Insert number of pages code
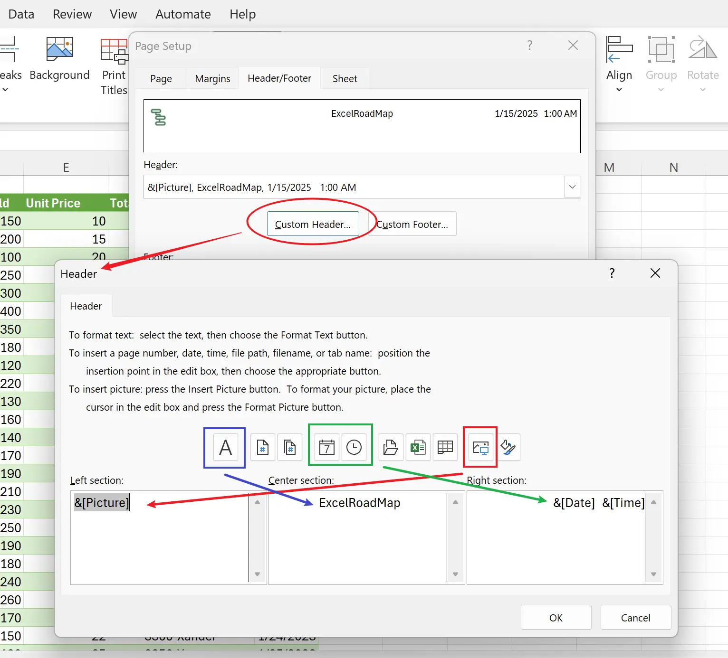 (x=289, y=447)
